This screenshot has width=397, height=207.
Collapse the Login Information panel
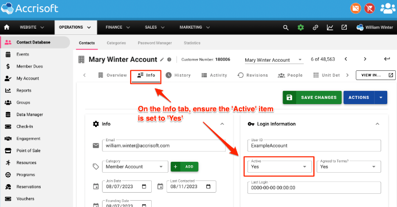click(378, 124)
